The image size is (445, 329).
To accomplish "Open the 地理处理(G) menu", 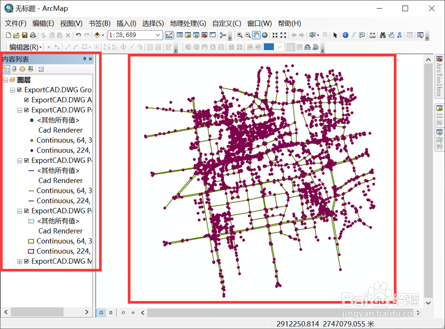I will pyautogui.click(x=188, y=23).
